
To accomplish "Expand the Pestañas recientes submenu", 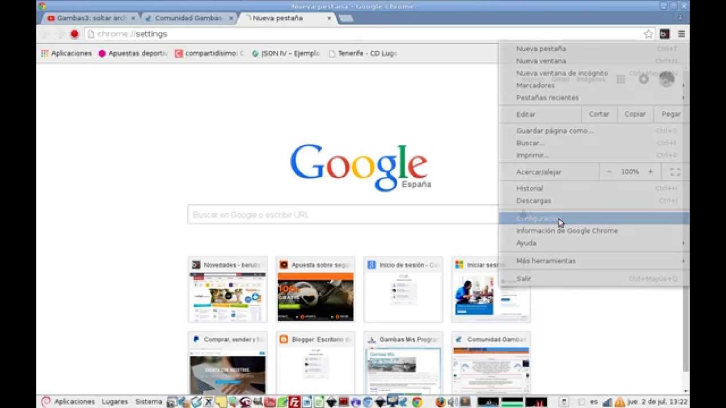I will tap(594, 97).
